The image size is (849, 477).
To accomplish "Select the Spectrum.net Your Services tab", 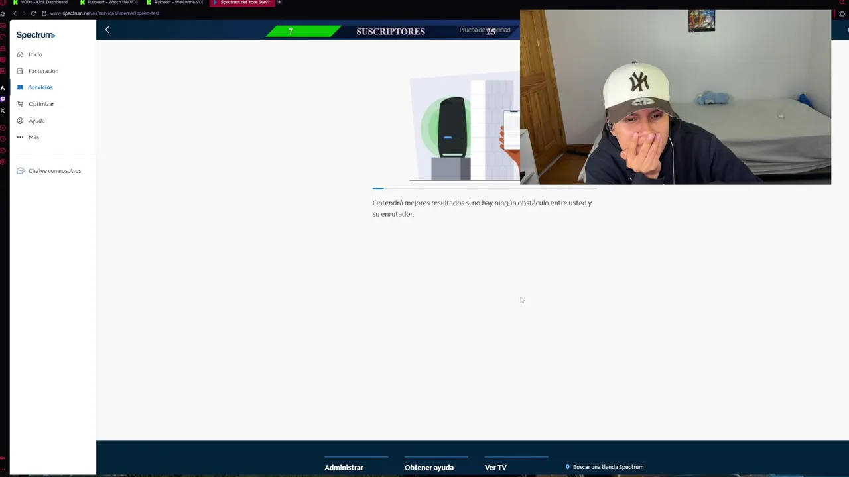I will tap(242, 3).
